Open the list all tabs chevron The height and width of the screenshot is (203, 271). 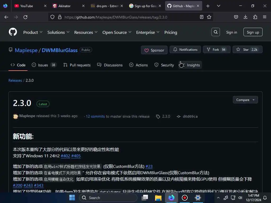pos(218,6)
